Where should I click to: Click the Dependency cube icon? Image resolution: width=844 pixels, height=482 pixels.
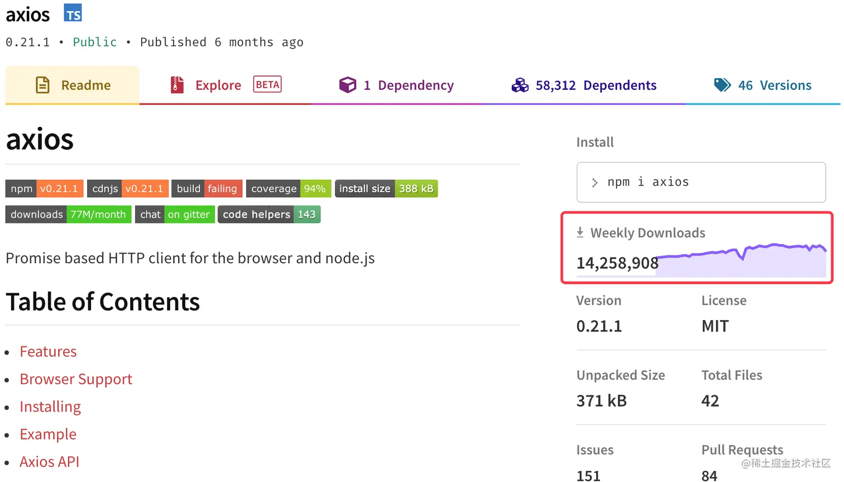347,85
